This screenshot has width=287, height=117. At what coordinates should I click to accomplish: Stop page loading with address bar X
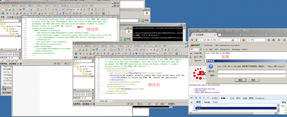[x=238, y=40]
